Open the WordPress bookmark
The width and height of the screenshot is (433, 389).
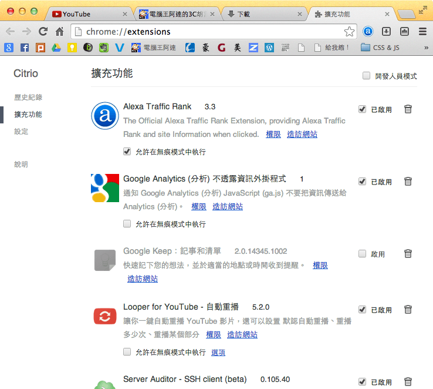(x=269, y=48)
